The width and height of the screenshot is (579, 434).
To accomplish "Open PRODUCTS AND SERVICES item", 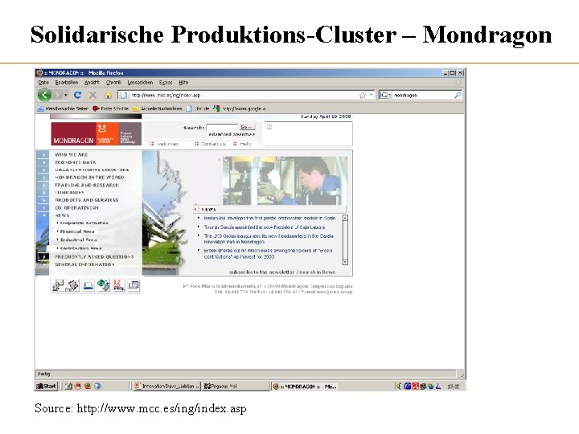I will click(x=87, y=200).
